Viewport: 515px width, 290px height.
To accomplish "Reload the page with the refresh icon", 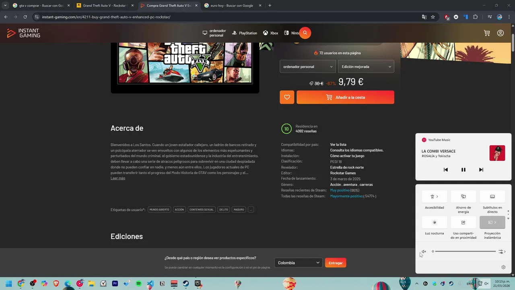I will (x=25, y=17).
